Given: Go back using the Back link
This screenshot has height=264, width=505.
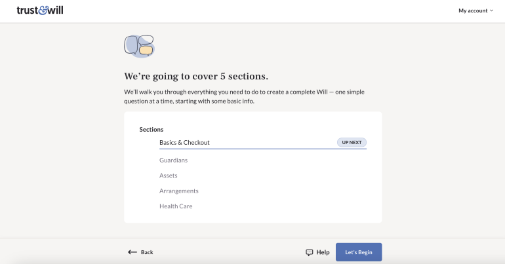Looking at the screenshot, I should [x=147, y=252].
